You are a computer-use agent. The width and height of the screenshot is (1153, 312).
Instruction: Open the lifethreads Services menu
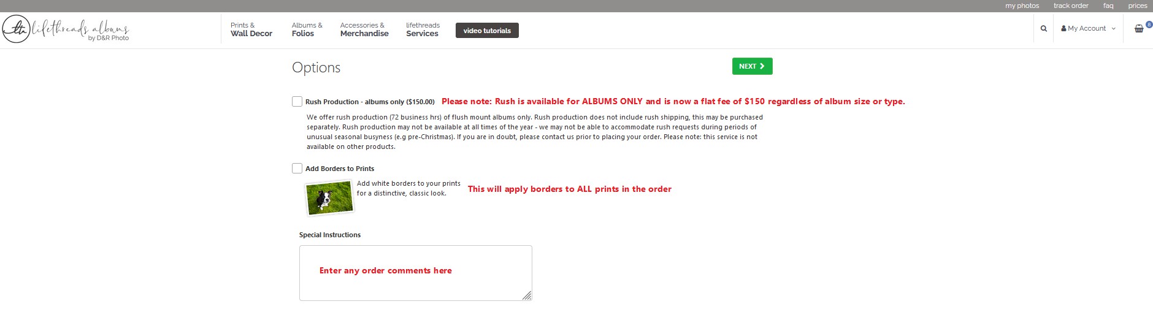click(423, 29)
